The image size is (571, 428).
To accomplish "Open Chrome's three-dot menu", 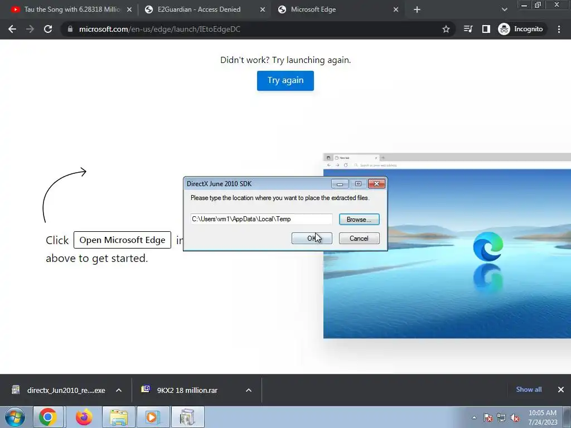I will point(559,29).
